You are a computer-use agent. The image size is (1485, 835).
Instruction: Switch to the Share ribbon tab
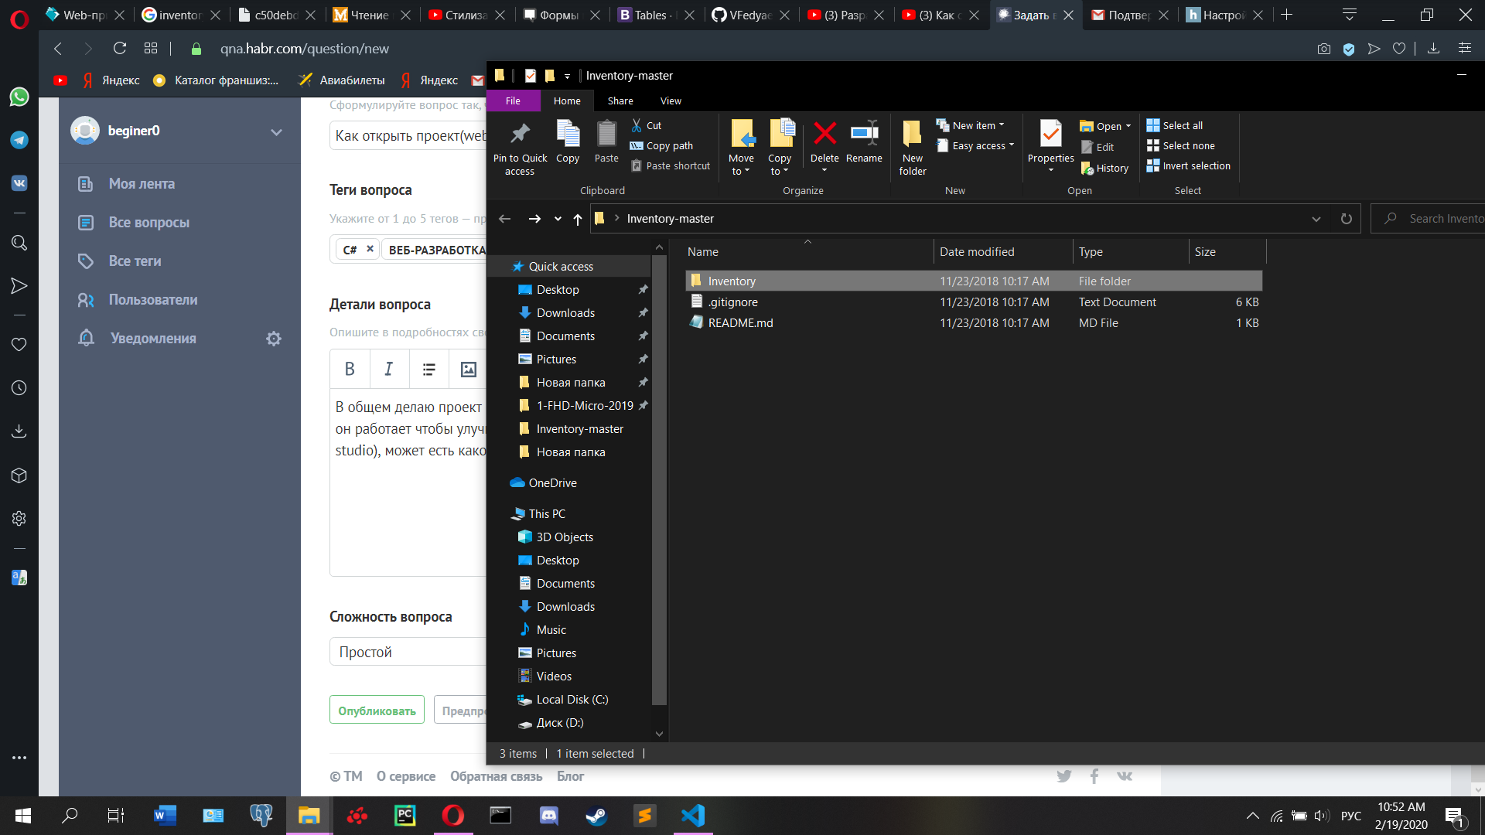(x=620, y=101)
